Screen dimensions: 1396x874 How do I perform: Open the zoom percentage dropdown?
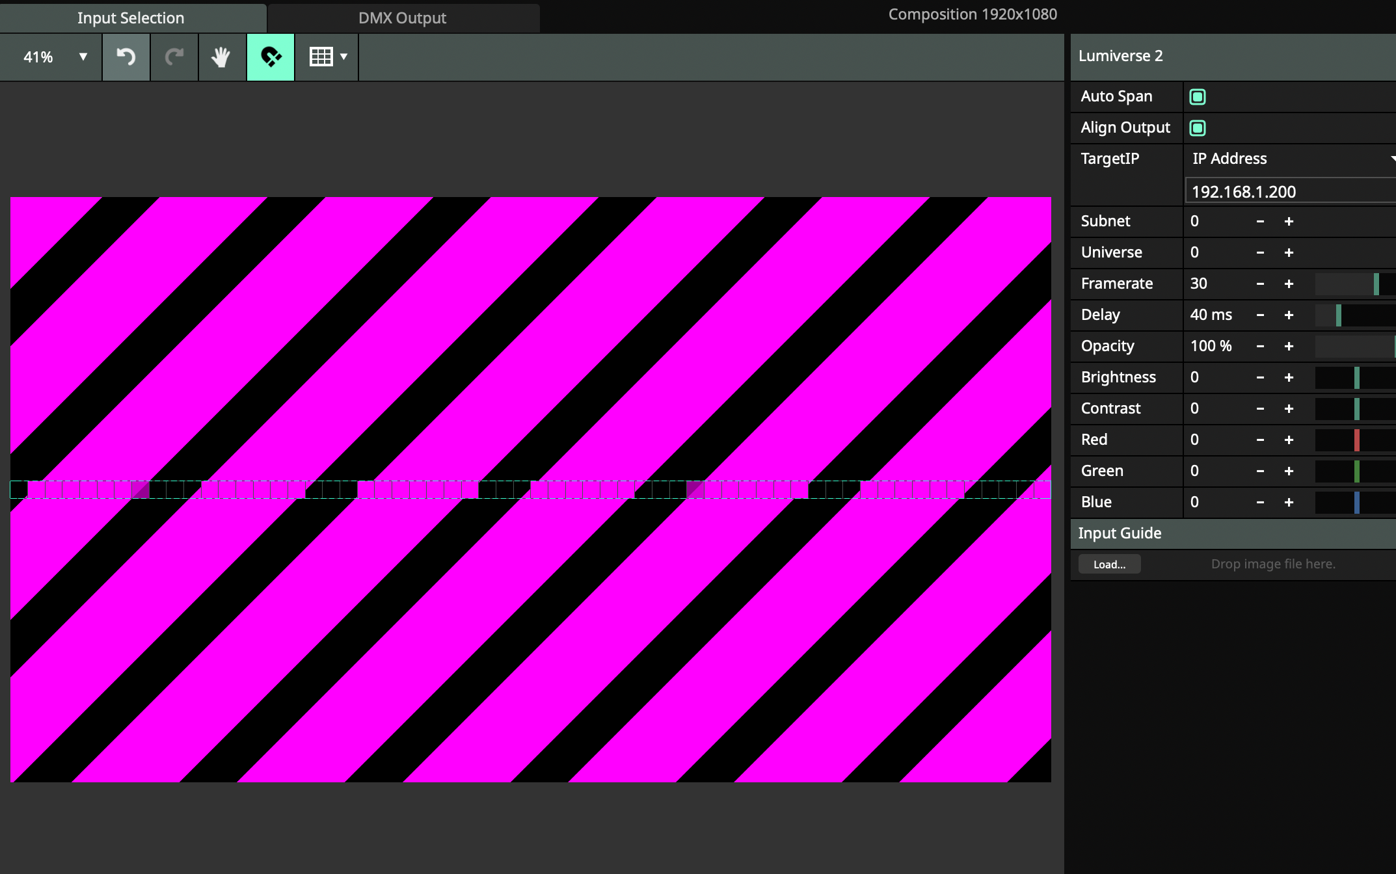83,57
